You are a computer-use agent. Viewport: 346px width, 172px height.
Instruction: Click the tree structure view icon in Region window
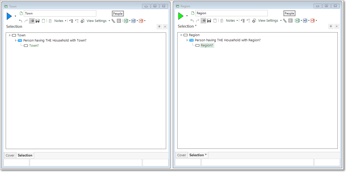coord(285,21)
